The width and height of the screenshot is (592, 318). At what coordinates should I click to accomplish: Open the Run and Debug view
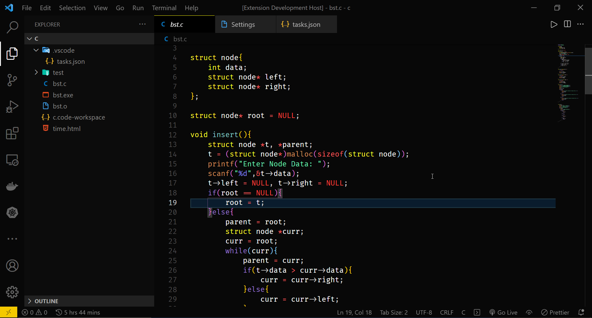(x=12, y=107)
